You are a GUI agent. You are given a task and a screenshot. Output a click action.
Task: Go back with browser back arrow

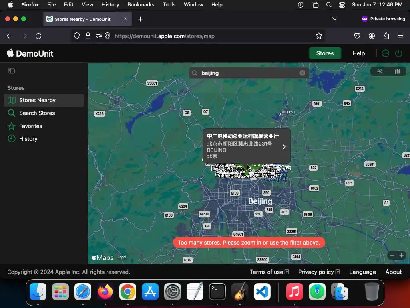coord(10,36)
